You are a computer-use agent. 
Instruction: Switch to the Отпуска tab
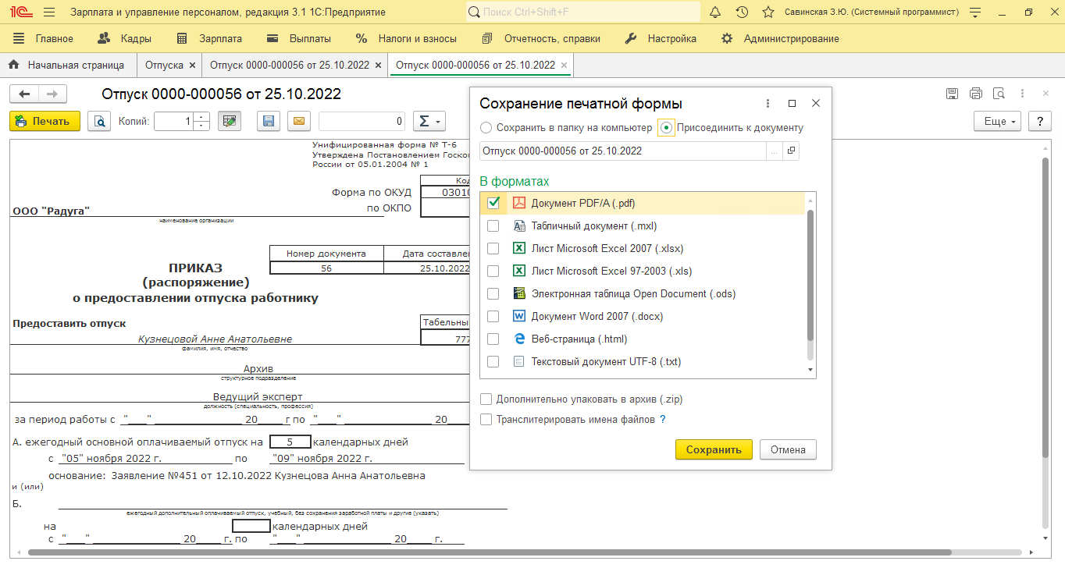(x=164, y=66)
